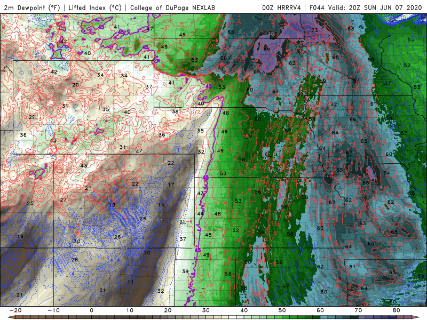The image size is (427, 320).
Task: Click 'College of DuPage NEXLAB' header text
Action: coord(172,7)
